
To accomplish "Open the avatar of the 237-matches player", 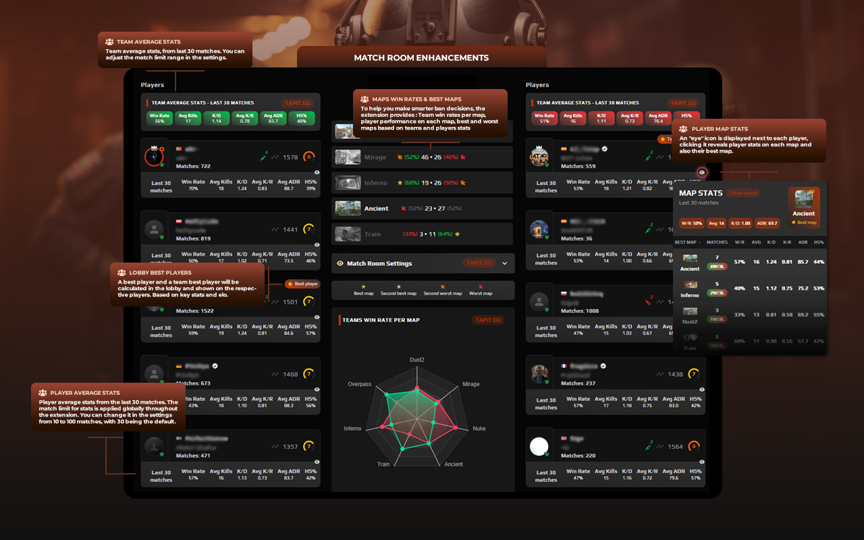I will (x=539, y=374).
